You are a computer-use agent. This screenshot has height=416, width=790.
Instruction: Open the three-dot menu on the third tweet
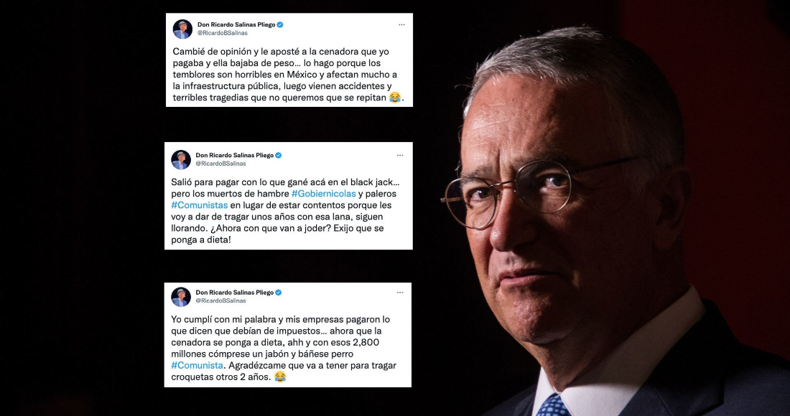tap(400, 292)
